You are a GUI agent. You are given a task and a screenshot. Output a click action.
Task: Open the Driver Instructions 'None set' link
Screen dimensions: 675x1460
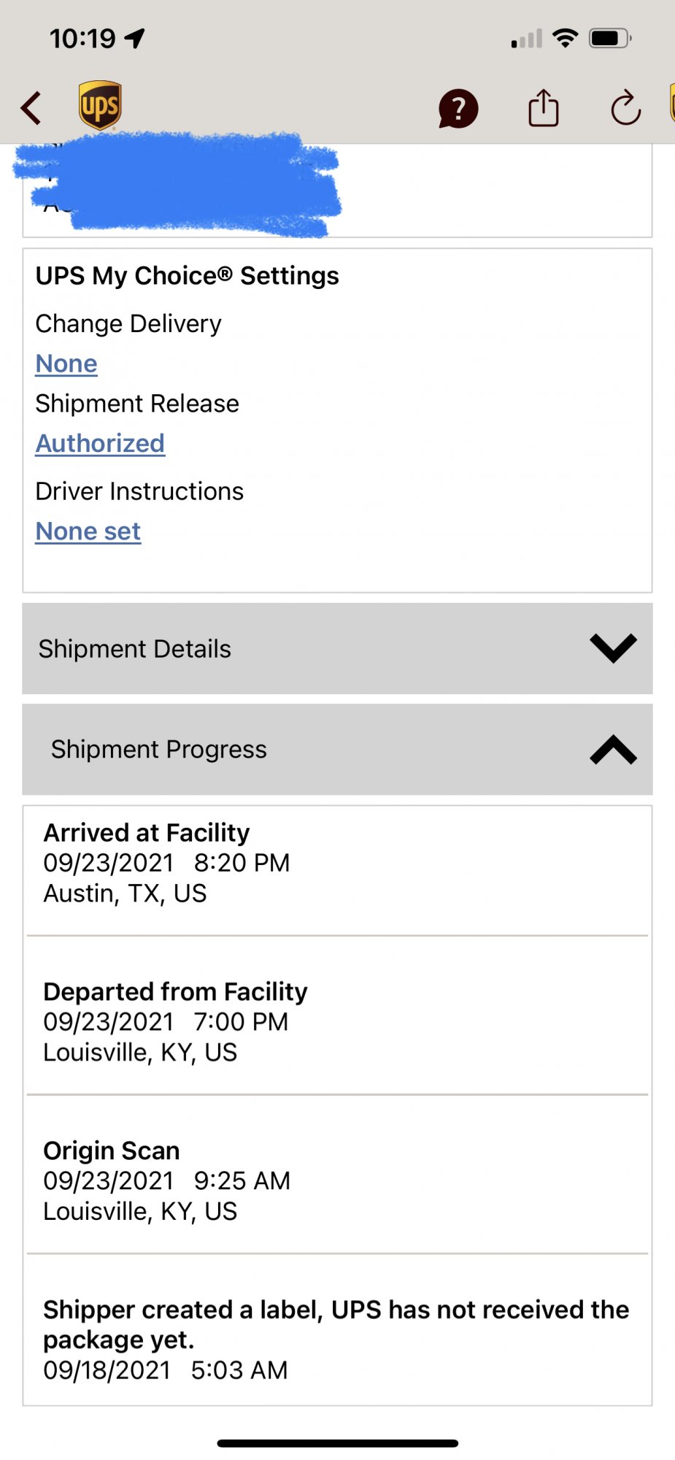pos(88,531)
